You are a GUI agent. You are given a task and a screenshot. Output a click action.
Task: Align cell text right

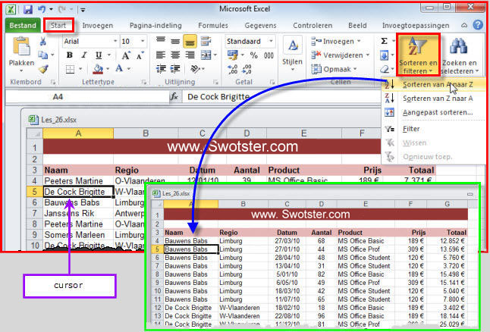190,55
